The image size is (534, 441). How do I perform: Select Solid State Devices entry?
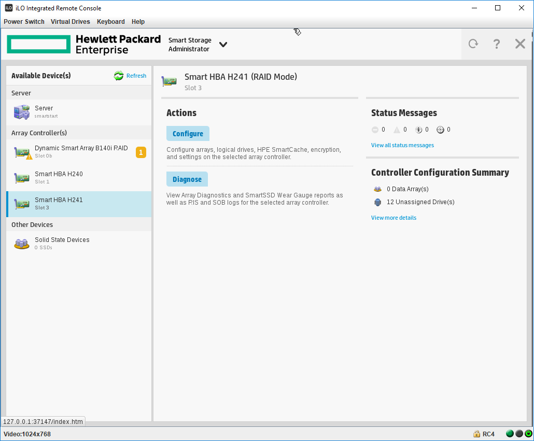pyautogui.click(x=79, y=243)
